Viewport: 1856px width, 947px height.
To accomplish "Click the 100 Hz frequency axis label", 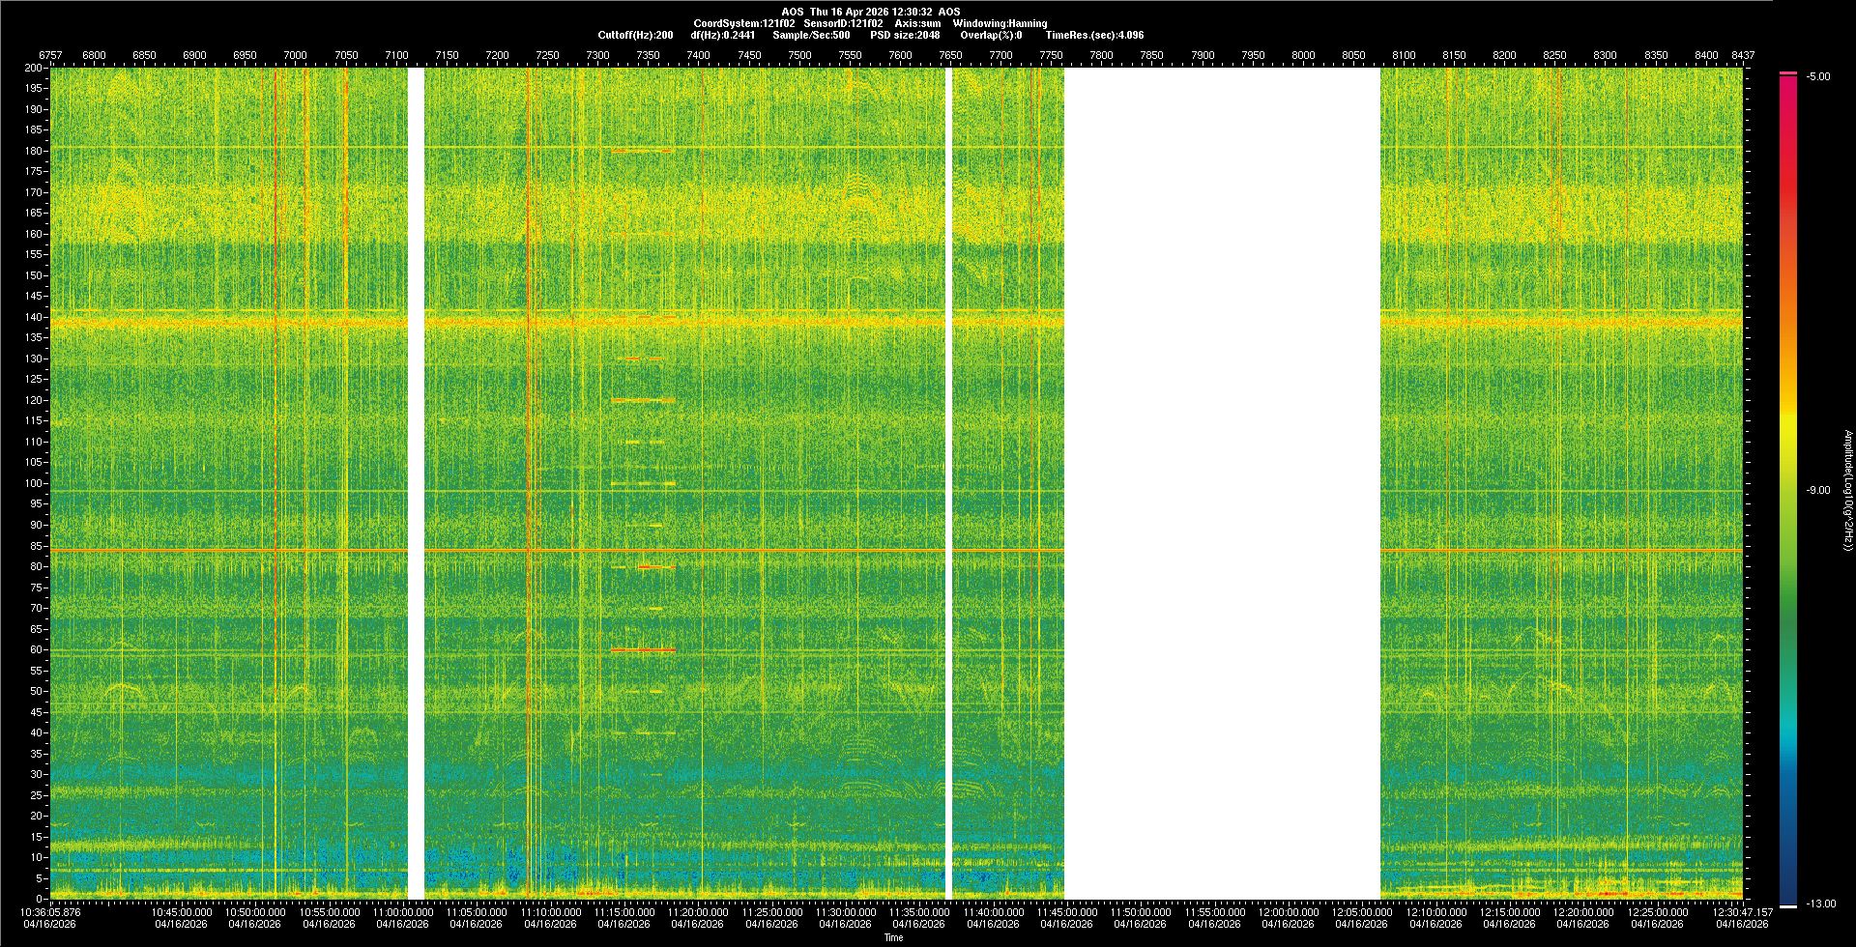I will coord(34,483).
